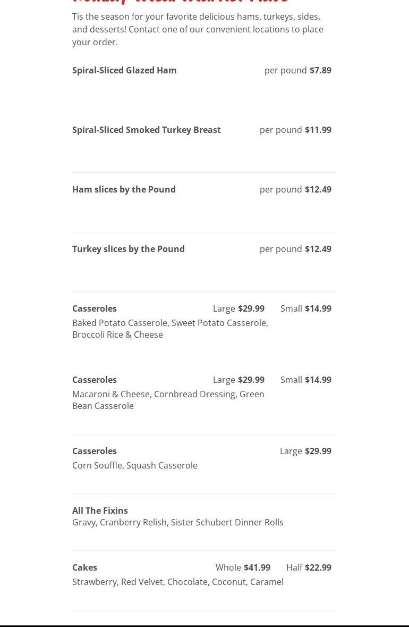Click the $11.99 turkey breast price
Screen dimensions: 409x627
pos(318,130)
